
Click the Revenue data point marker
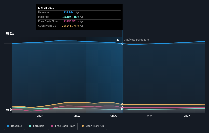click(122, 44)
